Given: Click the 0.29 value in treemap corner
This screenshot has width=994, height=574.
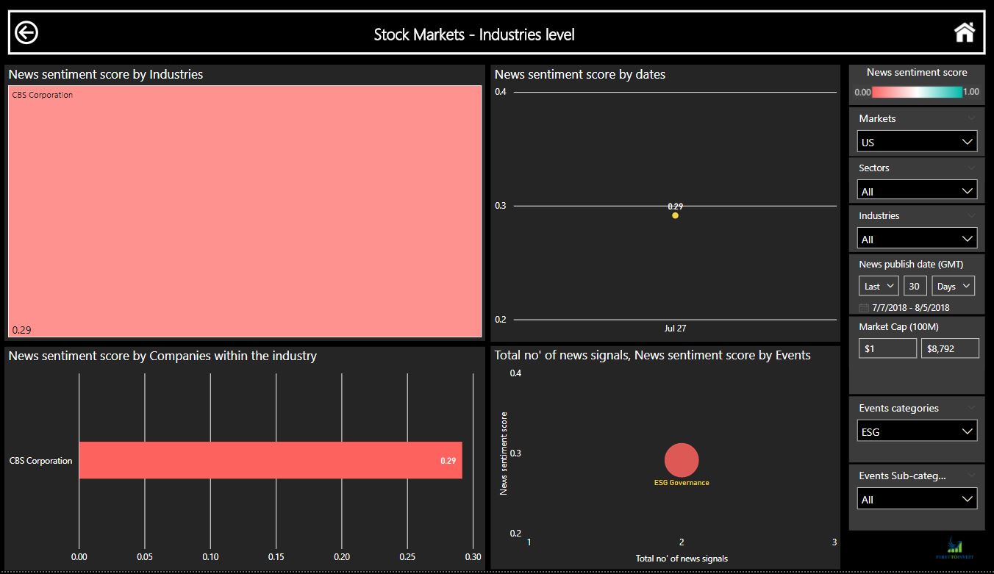Looking at the screenshot, I should pyautogui.click(x=21, y=330).
